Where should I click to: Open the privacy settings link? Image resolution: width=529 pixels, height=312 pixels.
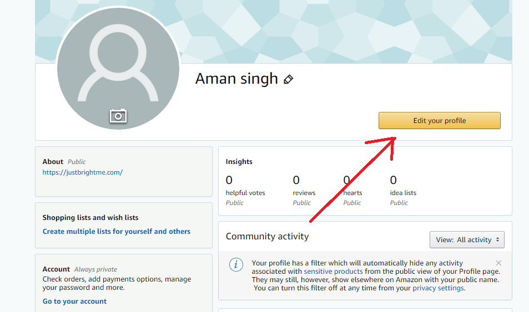point(439,288)
